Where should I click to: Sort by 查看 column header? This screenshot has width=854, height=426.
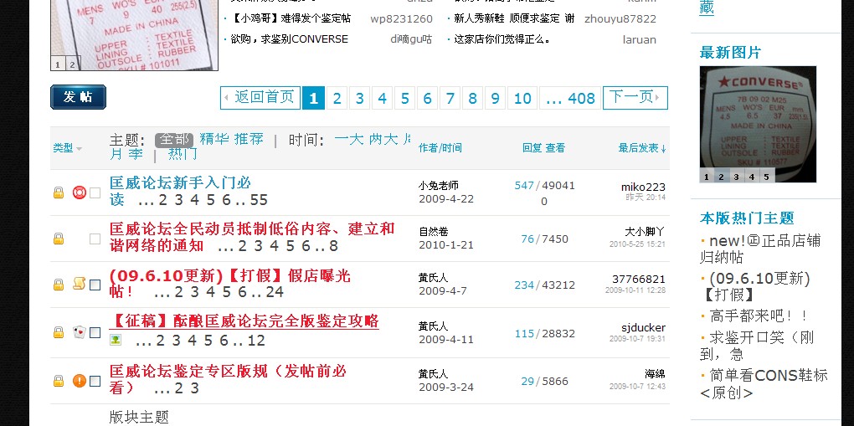pos(556,148)
